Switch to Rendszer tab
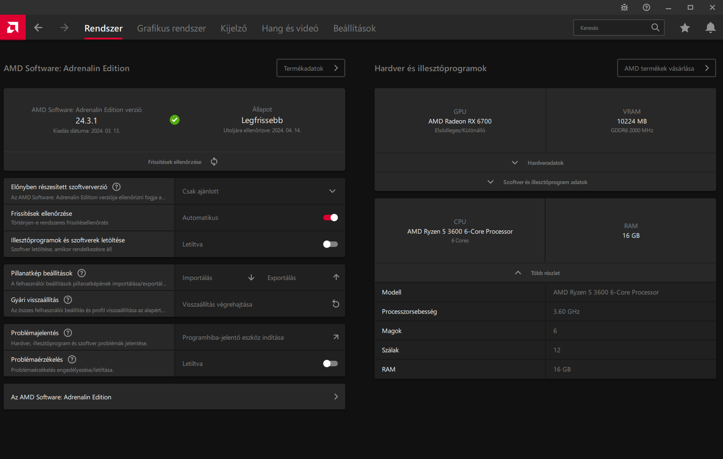Image resolution: width=723 pixels, height=459 pixels. [104, 28]
